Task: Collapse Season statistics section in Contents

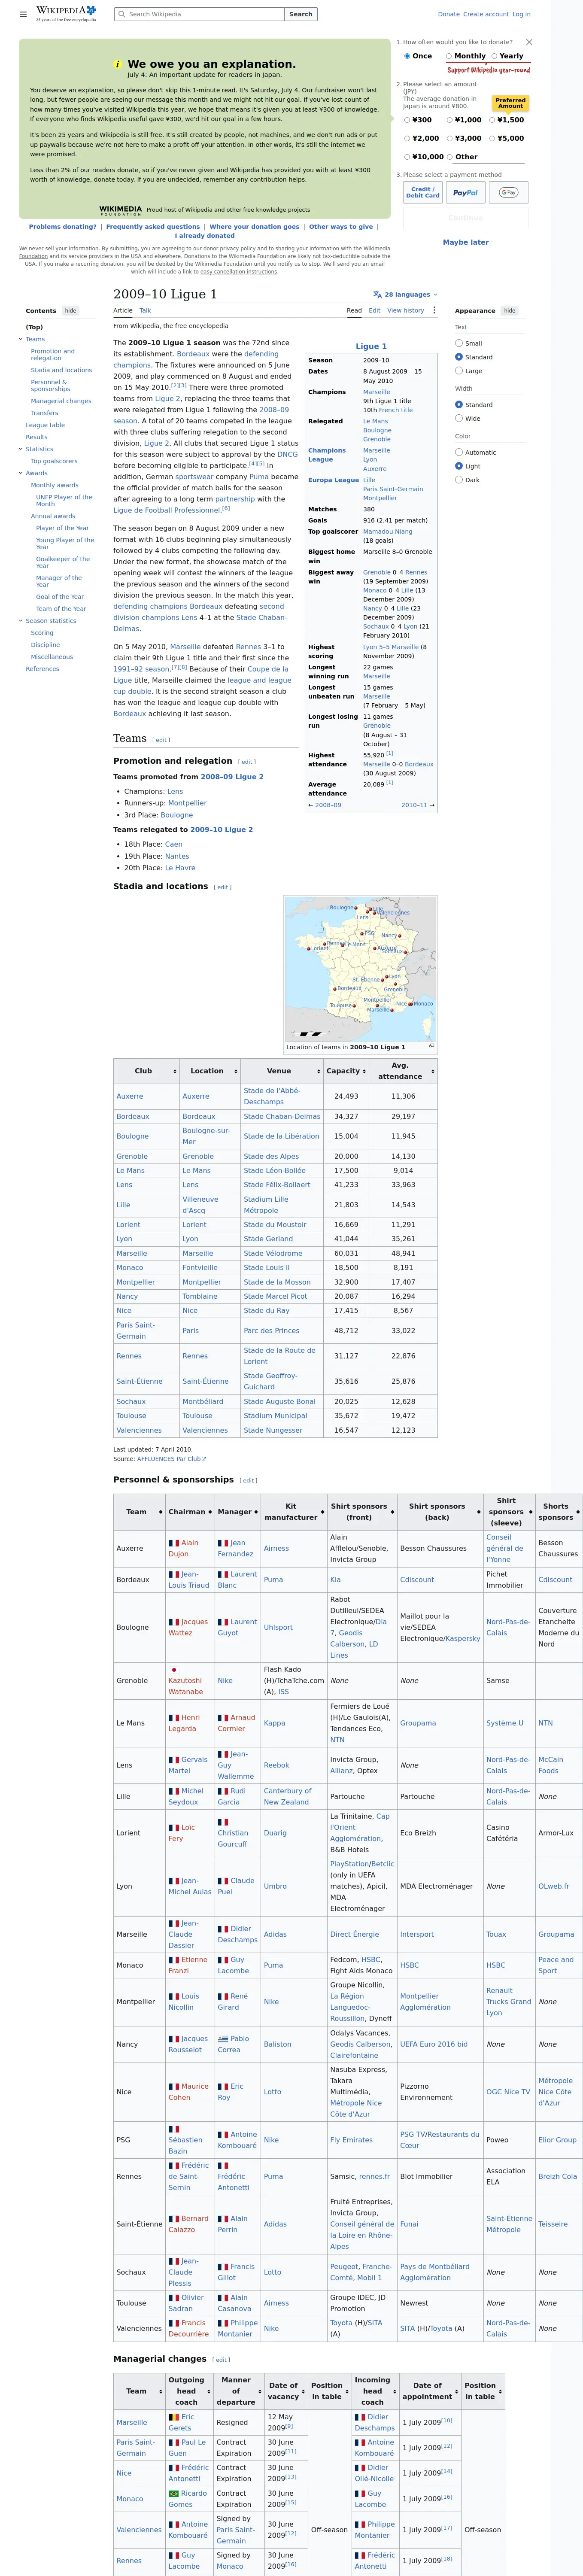Action: [x=20, y=621]
